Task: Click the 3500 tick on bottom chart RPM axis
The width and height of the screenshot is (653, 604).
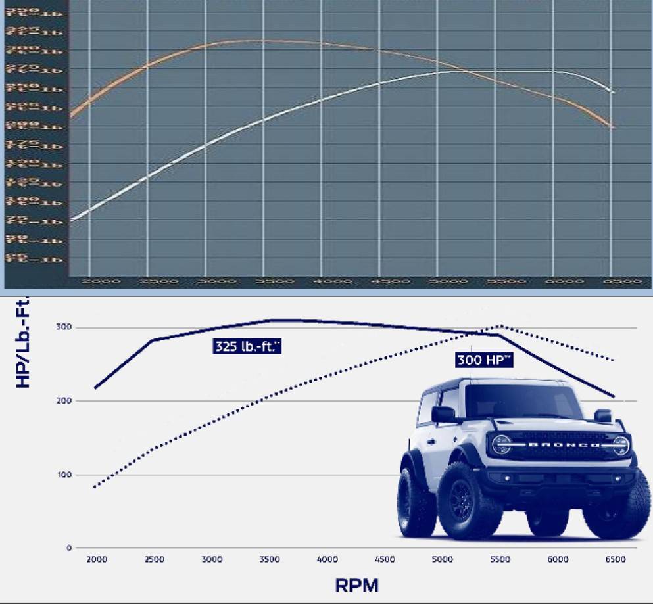Action: coord(270,559)
